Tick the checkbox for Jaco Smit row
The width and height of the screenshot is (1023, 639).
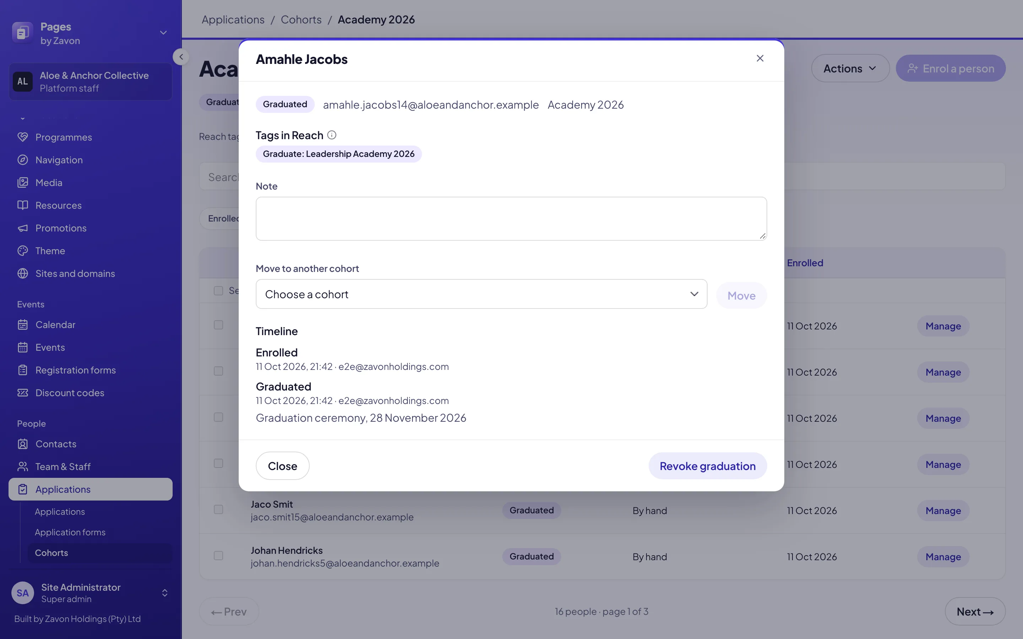coord(218,510)
